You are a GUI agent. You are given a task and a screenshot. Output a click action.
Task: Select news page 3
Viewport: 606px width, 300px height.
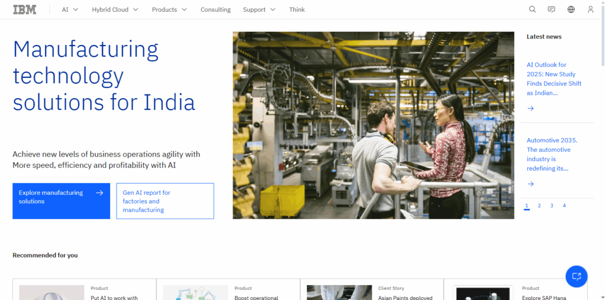(x=552, y=206)
